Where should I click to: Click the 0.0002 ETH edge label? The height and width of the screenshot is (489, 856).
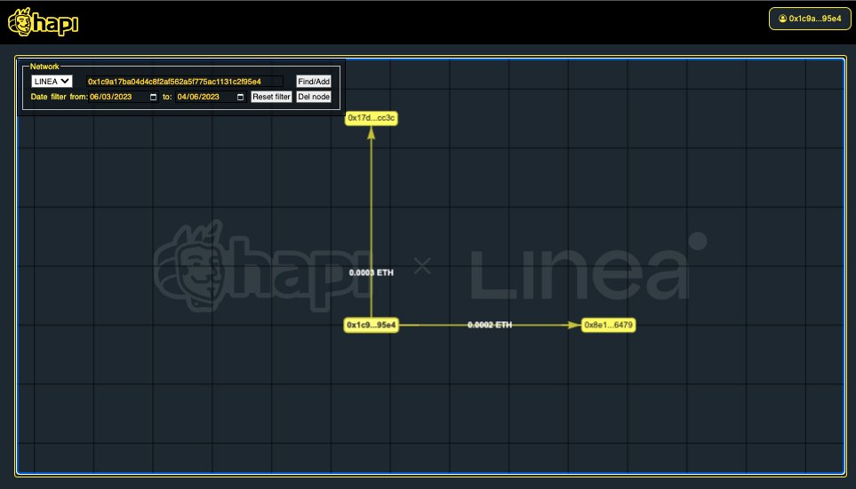pos(490,325)
